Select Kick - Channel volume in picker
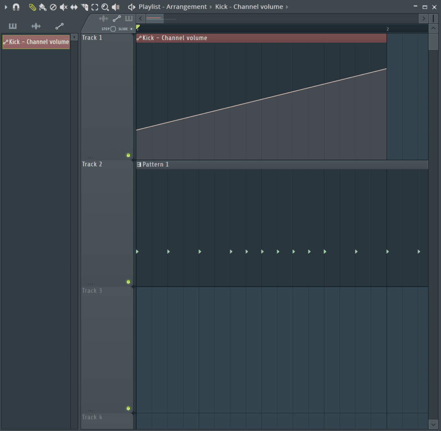The width and height of the screenshot is (441, 431). coord(36,42)
